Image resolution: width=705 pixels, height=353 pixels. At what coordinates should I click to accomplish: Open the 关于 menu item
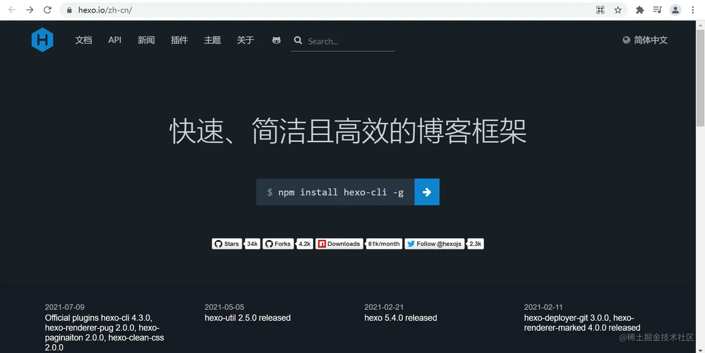[245, 40]
